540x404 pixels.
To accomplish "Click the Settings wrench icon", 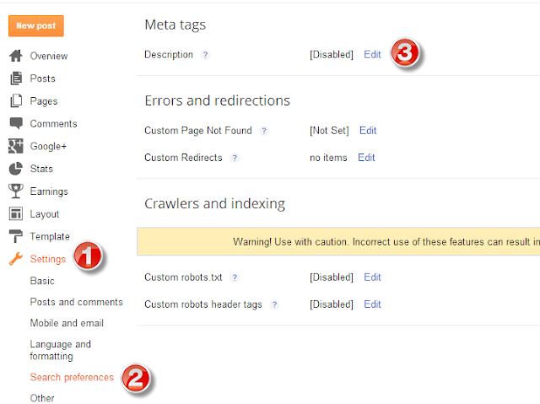I will (x=16, y=259).
